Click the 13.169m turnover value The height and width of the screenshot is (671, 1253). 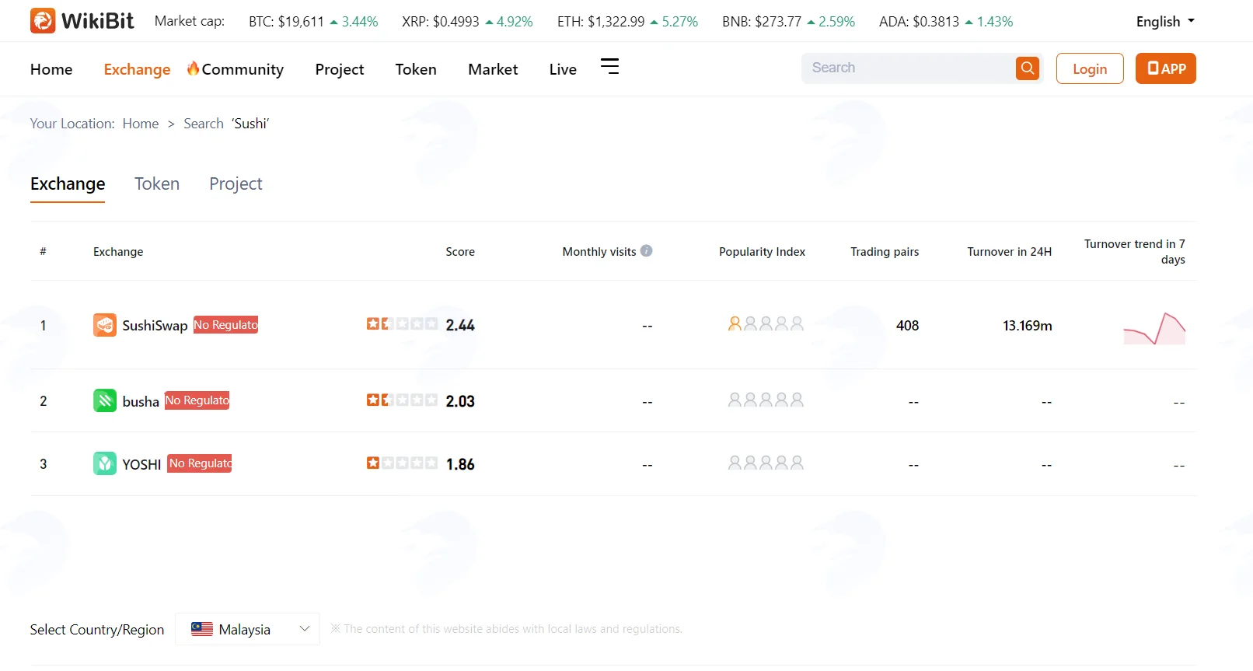point(1028,326)
